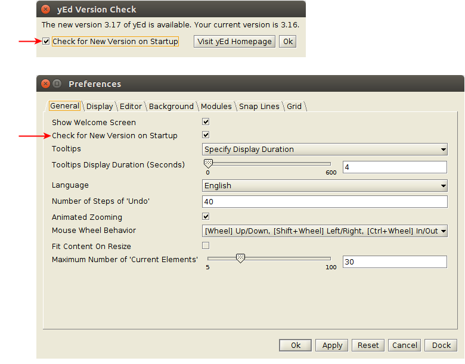Click the Tooltips Display Duration value field

[x=395, y=167]
